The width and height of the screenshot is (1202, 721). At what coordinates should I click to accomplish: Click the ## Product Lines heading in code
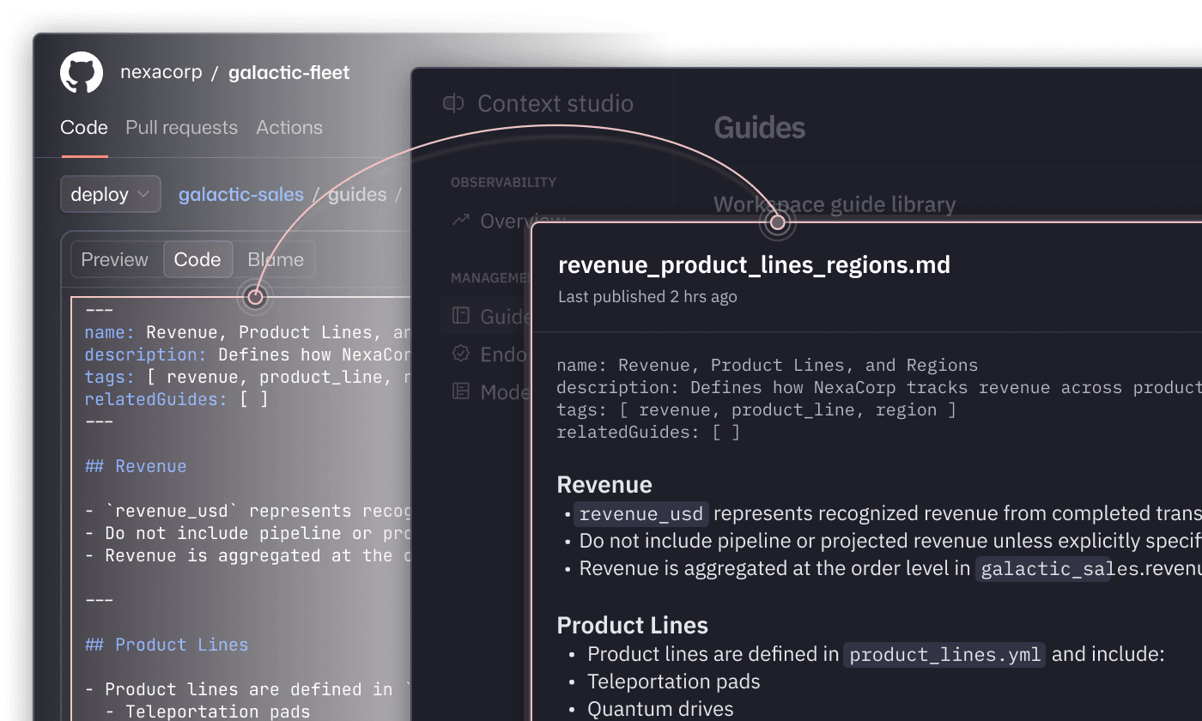pyautogui.click(x=167, y=645)
